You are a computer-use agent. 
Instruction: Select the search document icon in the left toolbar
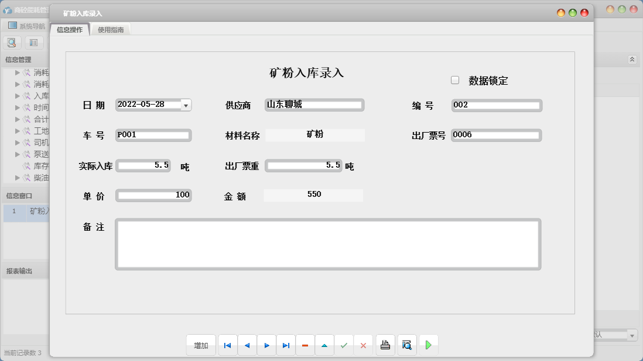[12, 42]
